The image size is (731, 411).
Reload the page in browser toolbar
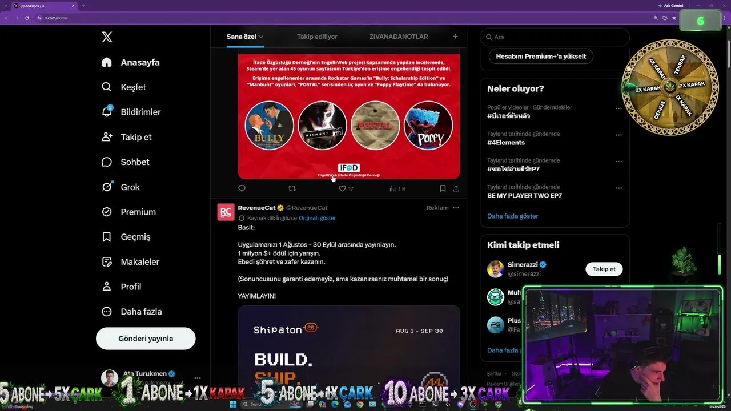[27, 18]
